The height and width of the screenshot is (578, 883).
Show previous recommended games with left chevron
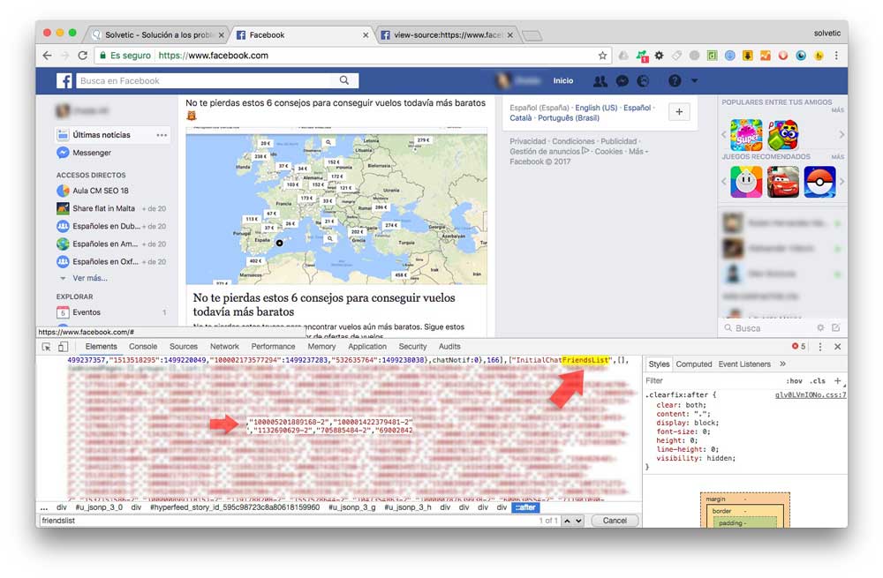coord(724,181)
